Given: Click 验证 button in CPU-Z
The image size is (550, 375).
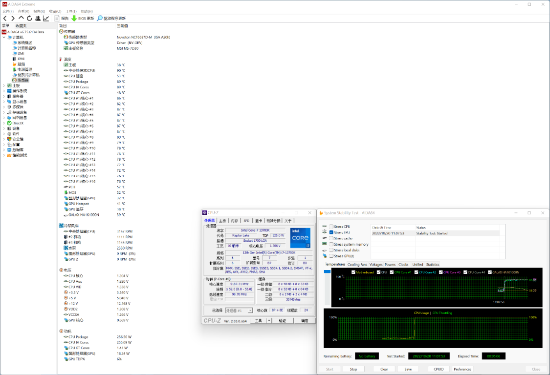Looking at the screenshot, I should click(x=283, y=321).
